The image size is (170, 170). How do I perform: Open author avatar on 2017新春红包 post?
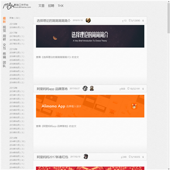(86, 156)
